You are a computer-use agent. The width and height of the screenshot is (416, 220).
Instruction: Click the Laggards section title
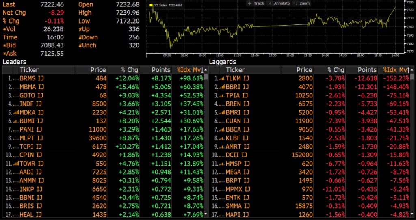pyautogui.click(x=222, y=62)
